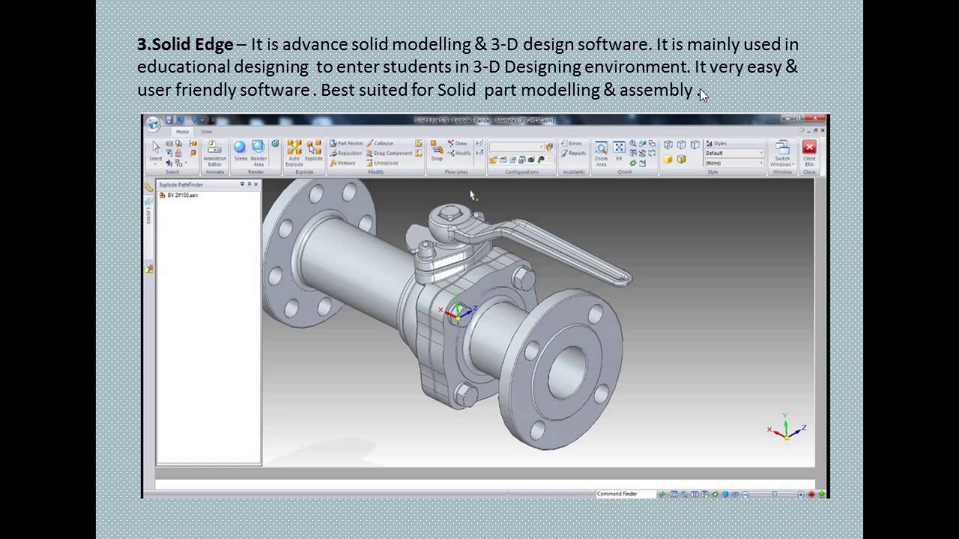Click the Save icon in quick access toolbar

[169, 120]
